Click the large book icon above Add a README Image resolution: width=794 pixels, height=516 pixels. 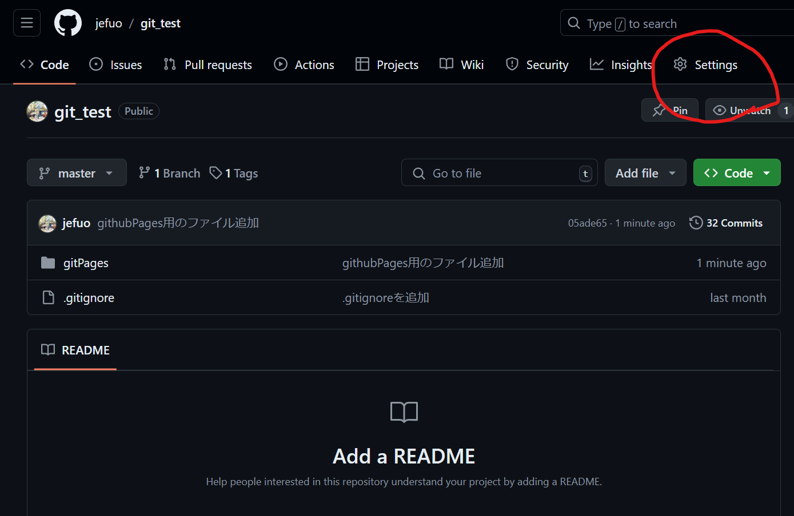click(404, 412)
